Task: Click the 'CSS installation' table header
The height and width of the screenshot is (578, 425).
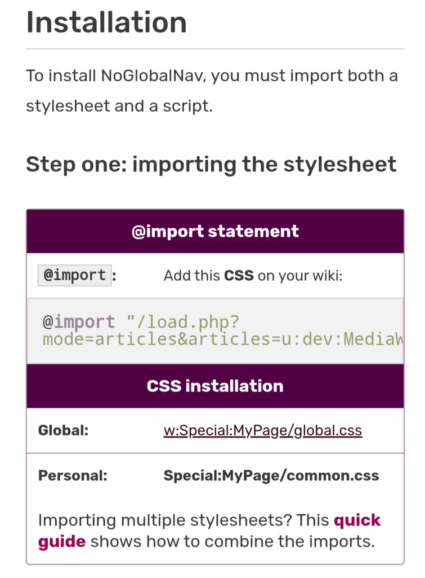Action: coord(215,386)
